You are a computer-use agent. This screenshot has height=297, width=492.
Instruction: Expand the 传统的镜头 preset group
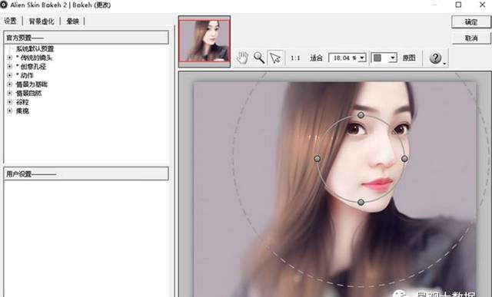point(9,58)
